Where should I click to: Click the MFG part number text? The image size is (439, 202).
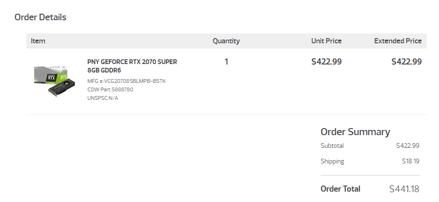[x=127, y=81]
